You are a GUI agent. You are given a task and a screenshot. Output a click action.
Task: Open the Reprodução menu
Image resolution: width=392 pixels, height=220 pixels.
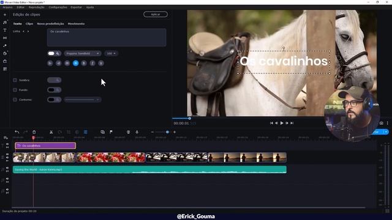[37, 7]
